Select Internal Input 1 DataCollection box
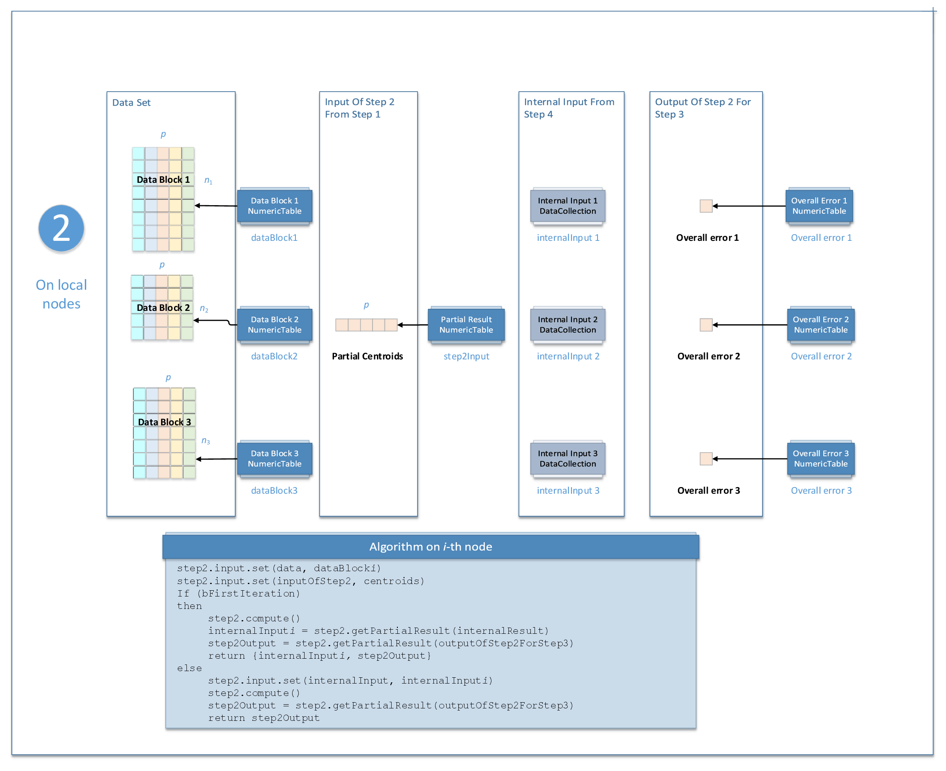Viewport: 946px width, 771px height. point(567,206)
